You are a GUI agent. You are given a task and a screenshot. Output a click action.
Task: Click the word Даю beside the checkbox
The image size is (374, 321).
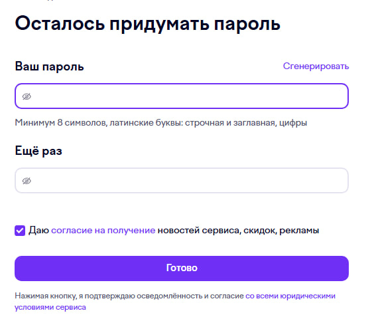[x=38, y=231]
